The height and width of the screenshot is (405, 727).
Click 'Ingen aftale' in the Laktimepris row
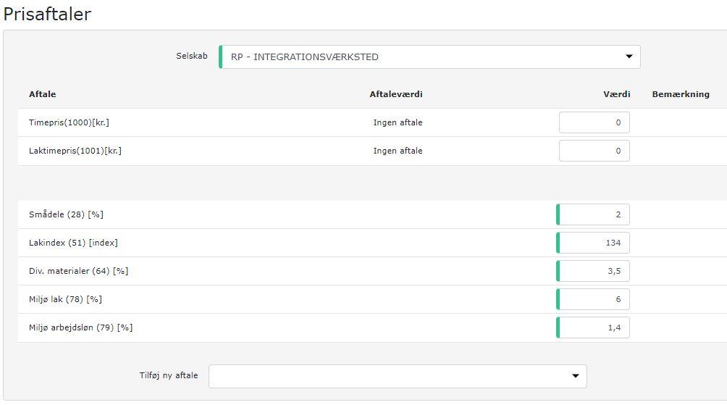pos(398,151)
